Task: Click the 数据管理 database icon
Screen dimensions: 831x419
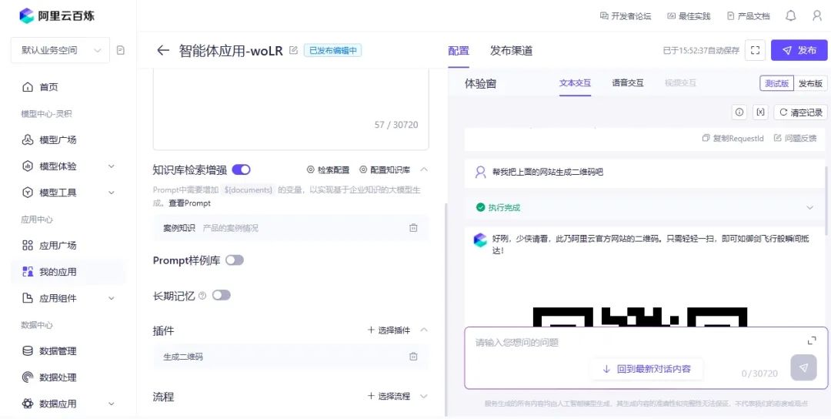Action: [28, 350]
